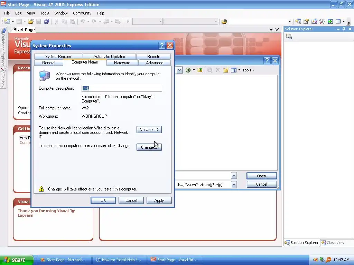354x265 pixels.
Task: Expand the file name combo box dropdown
Action: (234, 176)
